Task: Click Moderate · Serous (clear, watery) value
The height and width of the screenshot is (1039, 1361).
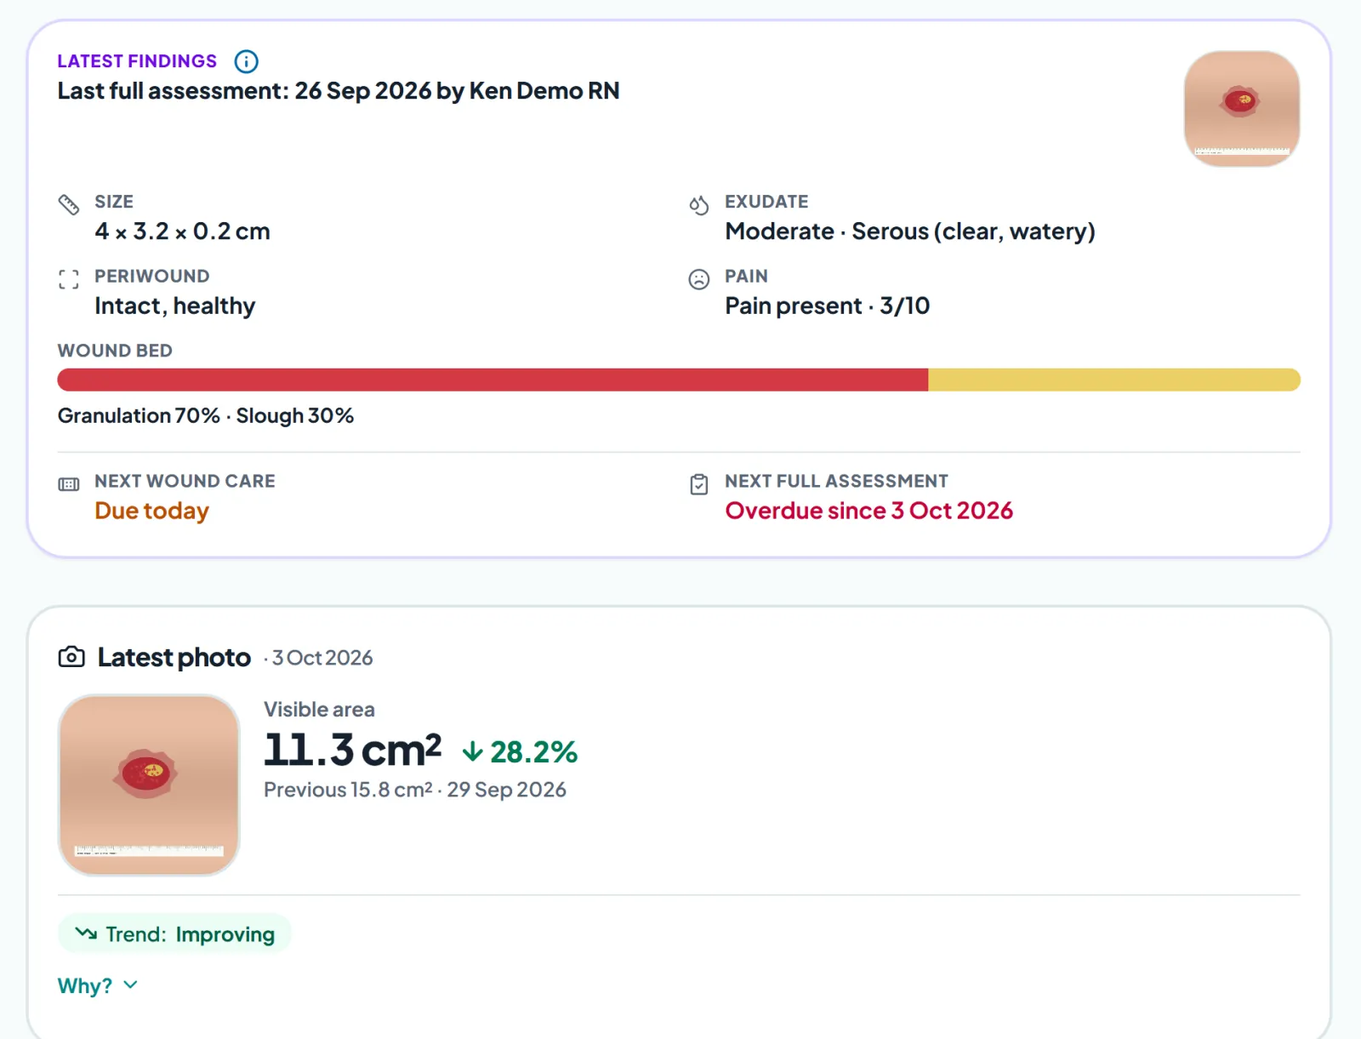Action: click(909, 231)
